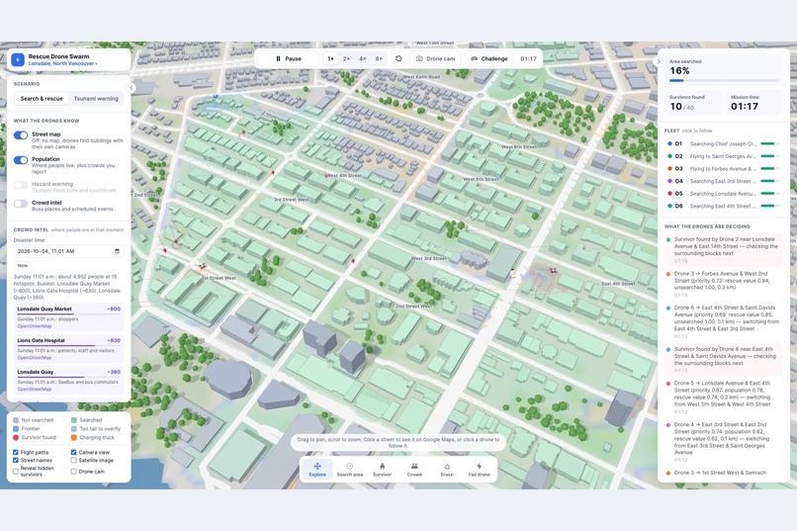This screenshot has width=797, height=531.
Task: Click the Mission time 01:17 stat
Action: 753,103
